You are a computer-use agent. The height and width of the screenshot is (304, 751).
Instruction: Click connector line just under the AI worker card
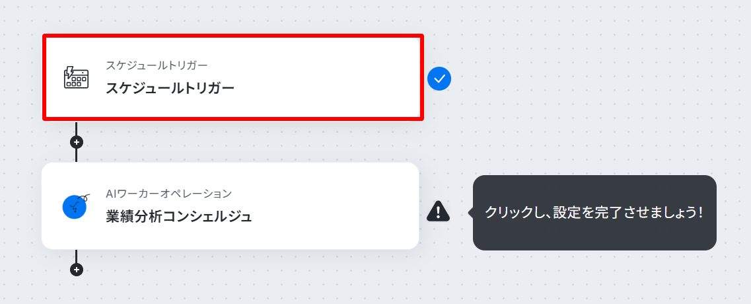(x=76, y=256)
